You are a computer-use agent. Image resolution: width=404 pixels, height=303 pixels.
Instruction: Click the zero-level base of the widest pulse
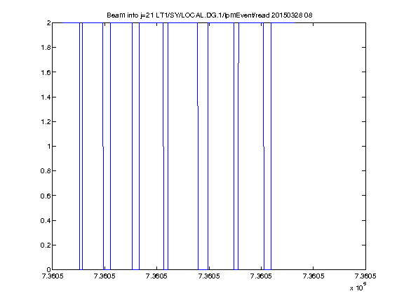click(203, 269)
